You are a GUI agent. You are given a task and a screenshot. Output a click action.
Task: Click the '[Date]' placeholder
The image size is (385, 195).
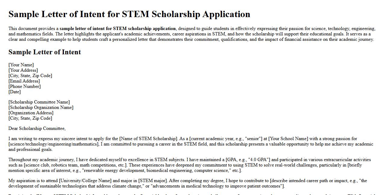[x=14, y=92]
